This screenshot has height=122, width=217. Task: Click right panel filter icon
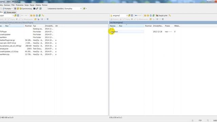132,16
